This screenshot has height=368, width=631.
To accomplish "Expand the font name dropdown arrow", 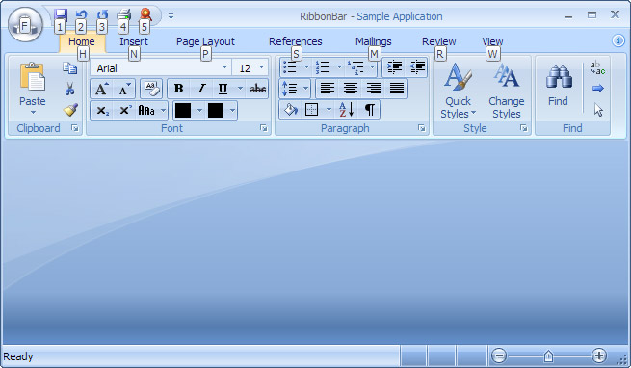I will click(x=225, y=67).
